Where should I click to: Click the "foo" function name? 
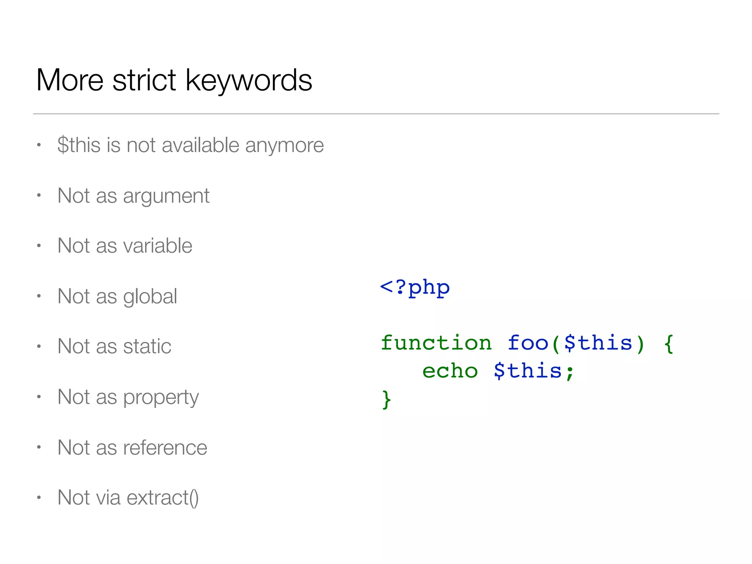point(528,343)
